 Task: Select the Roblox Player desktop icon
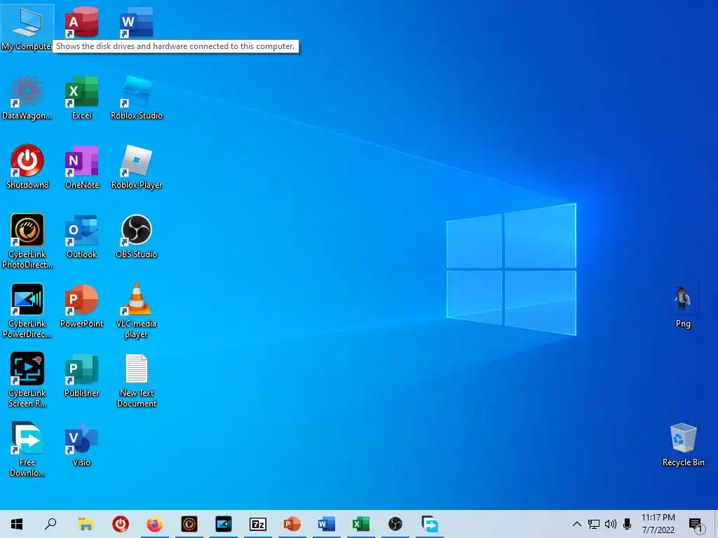click(137, 167)
